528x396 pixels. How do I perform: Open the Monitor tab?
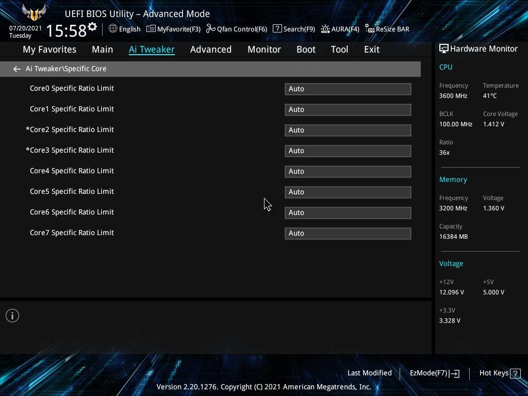click(264, 49)
